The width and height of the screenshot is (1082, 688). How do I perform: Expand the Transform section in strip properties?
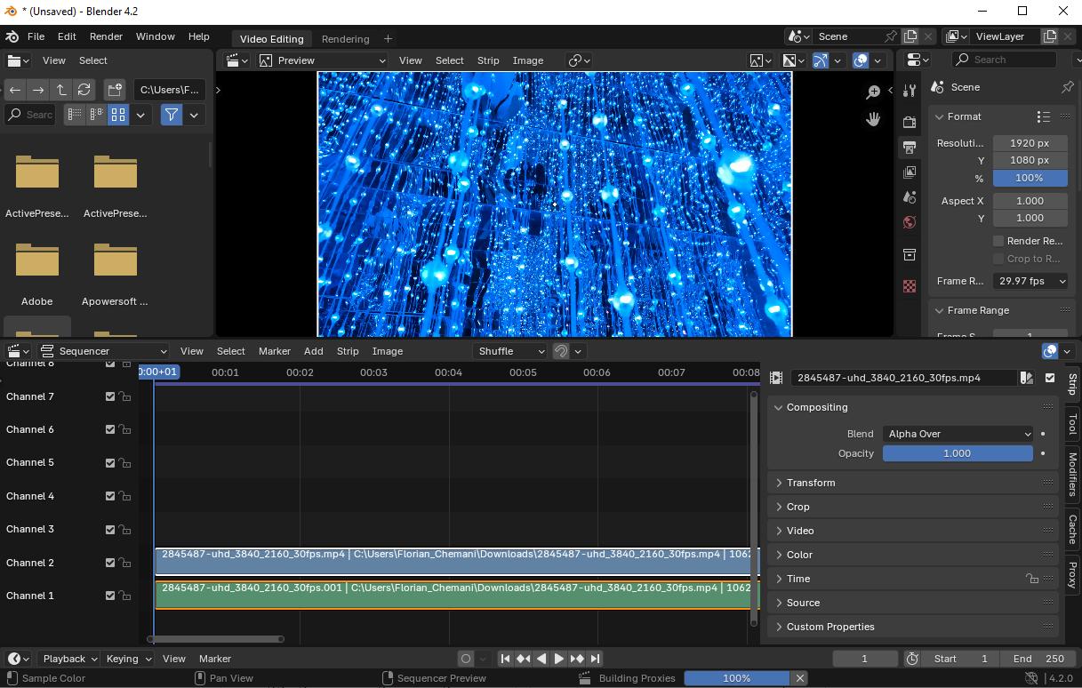pos(812,483)
